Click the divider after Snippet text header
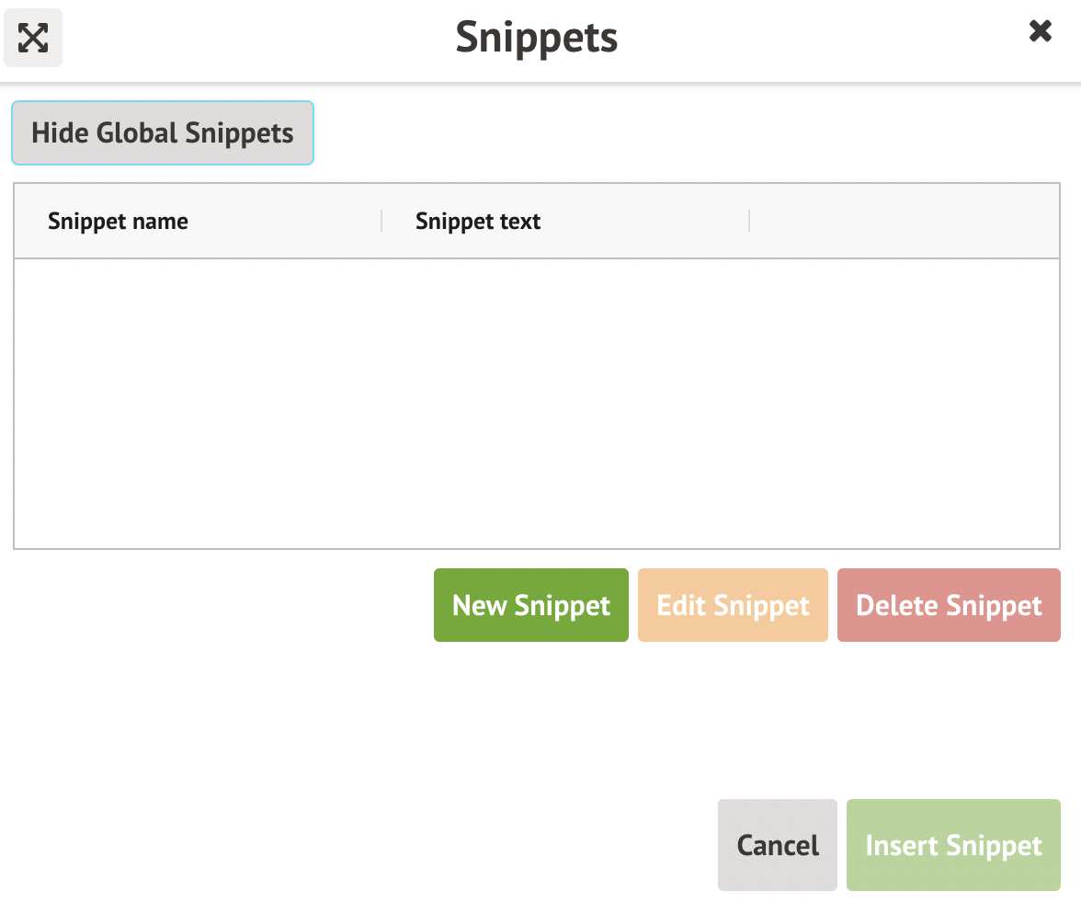 [x=749, y=221]
